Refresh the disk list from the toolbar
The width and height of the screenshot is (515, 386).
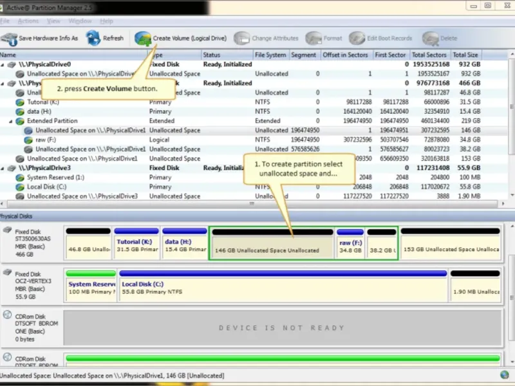tap(105, 39)
